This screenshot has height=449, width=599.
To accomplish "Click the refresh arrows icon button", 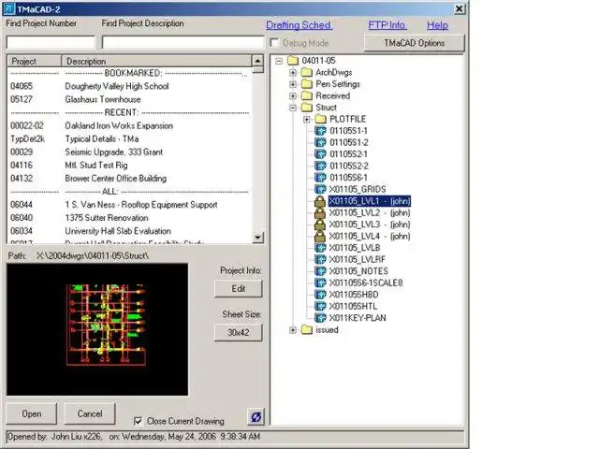I will pos(256,417).
